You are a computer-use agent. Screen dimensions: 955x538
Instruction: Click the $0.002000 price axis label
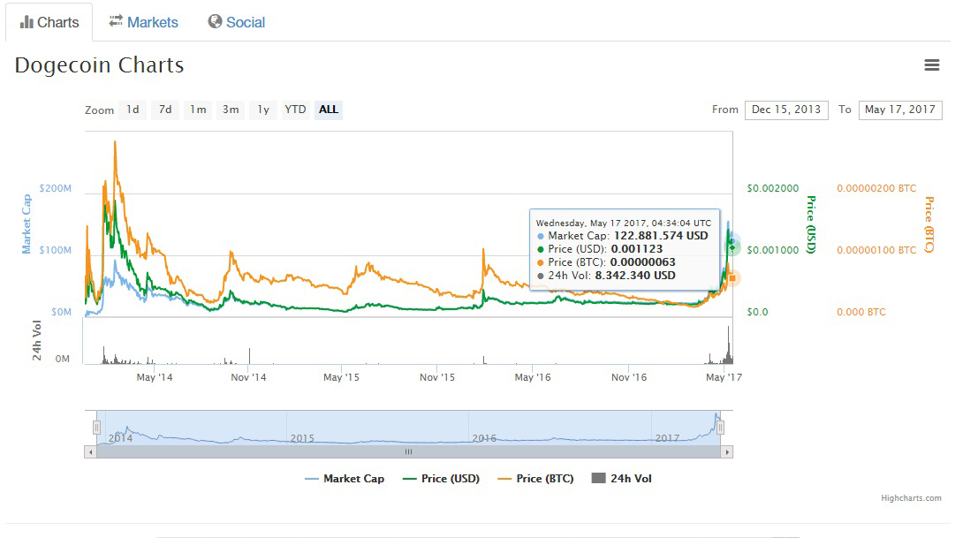click(773, 188)
